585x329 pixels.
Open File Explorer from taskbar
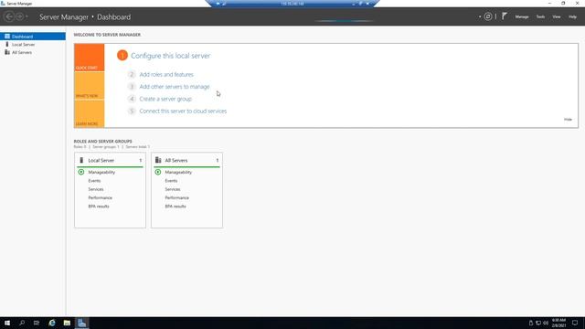pyautogui.click(x=67, y=323)
